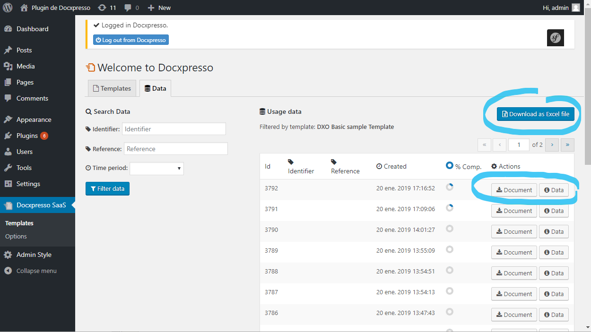Download usage data as Excel file

[x=536, y=114]
